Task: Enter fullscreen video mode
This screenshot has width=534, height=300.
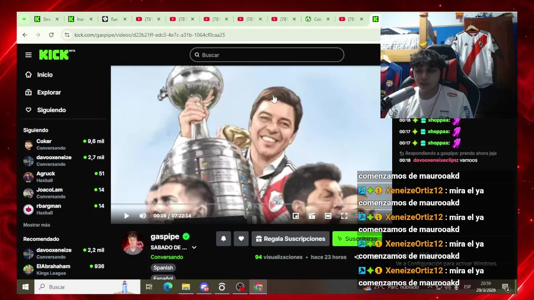Action: coord(344,216)
